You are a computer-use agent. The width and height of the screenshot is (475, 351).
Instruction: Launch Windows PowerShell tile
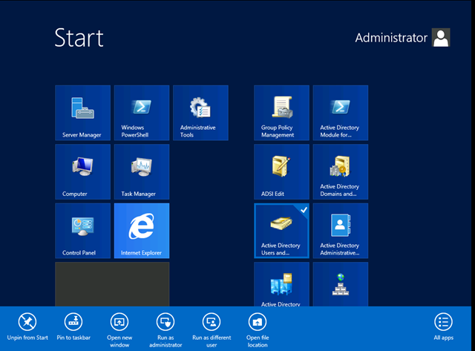pyautogui.click(x=142, y=113)
